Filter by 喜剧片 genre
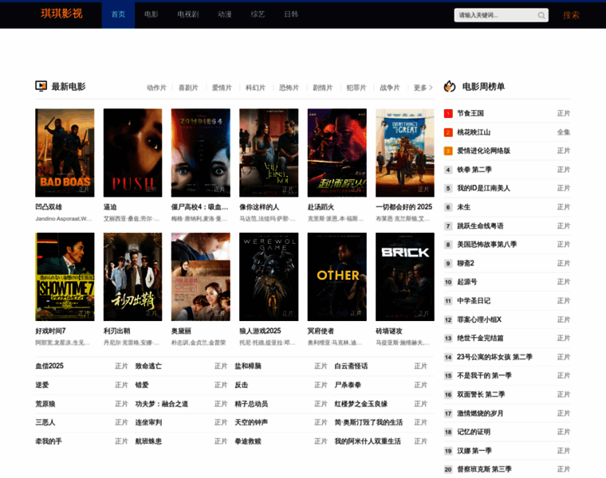Viewport: 606px width, 478px height. (188, 88)
